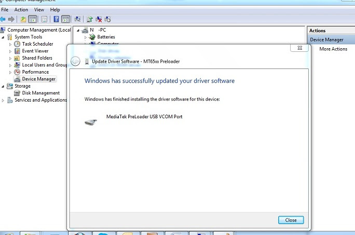The image size is (355, 235).
Task: Expand the Task Scheduler node
Action: click(x=10, y=45)
